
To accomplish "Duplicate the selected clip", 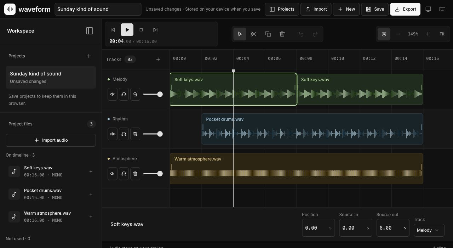I will point(268,34).
